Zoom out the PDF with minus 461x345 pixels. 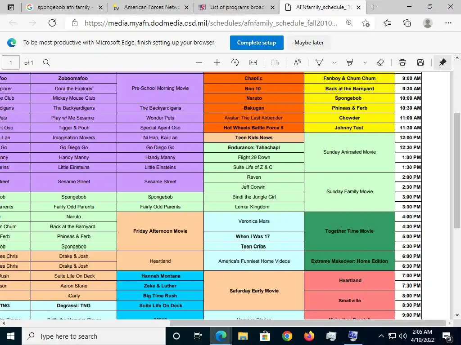[199, 62]
